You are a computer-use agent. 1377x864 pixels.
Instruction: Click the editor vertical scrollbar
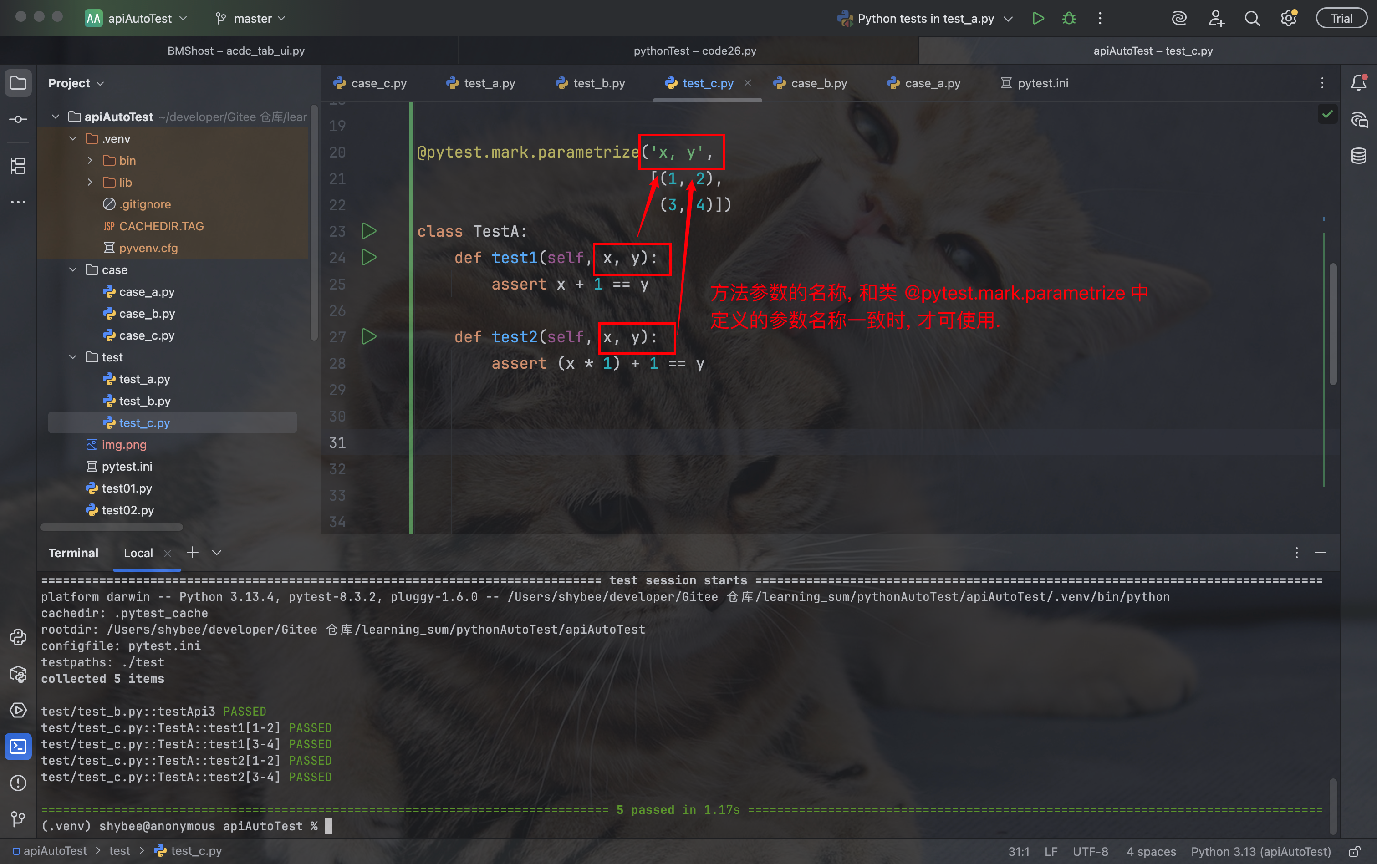tap(1333, 323)
